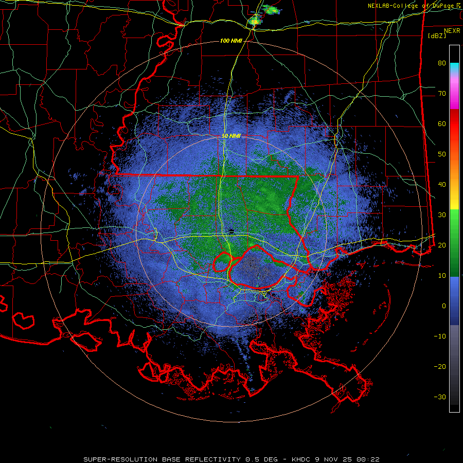Screen dimensions: 463x463
Task: Click the NEXR label above the scale
Action: coord(452,31)
